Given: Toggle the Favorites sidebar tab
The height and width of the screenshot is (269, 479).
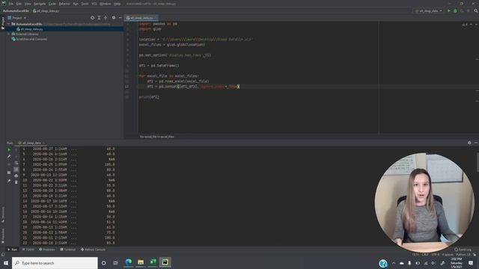Looking at the screenshot, I should point(3,235).
